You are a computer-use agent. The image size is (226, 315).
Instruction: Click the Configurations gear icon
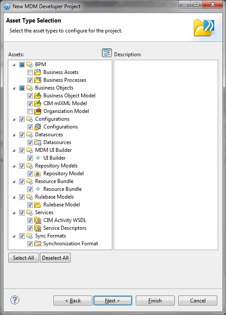(x=38, y=127)
